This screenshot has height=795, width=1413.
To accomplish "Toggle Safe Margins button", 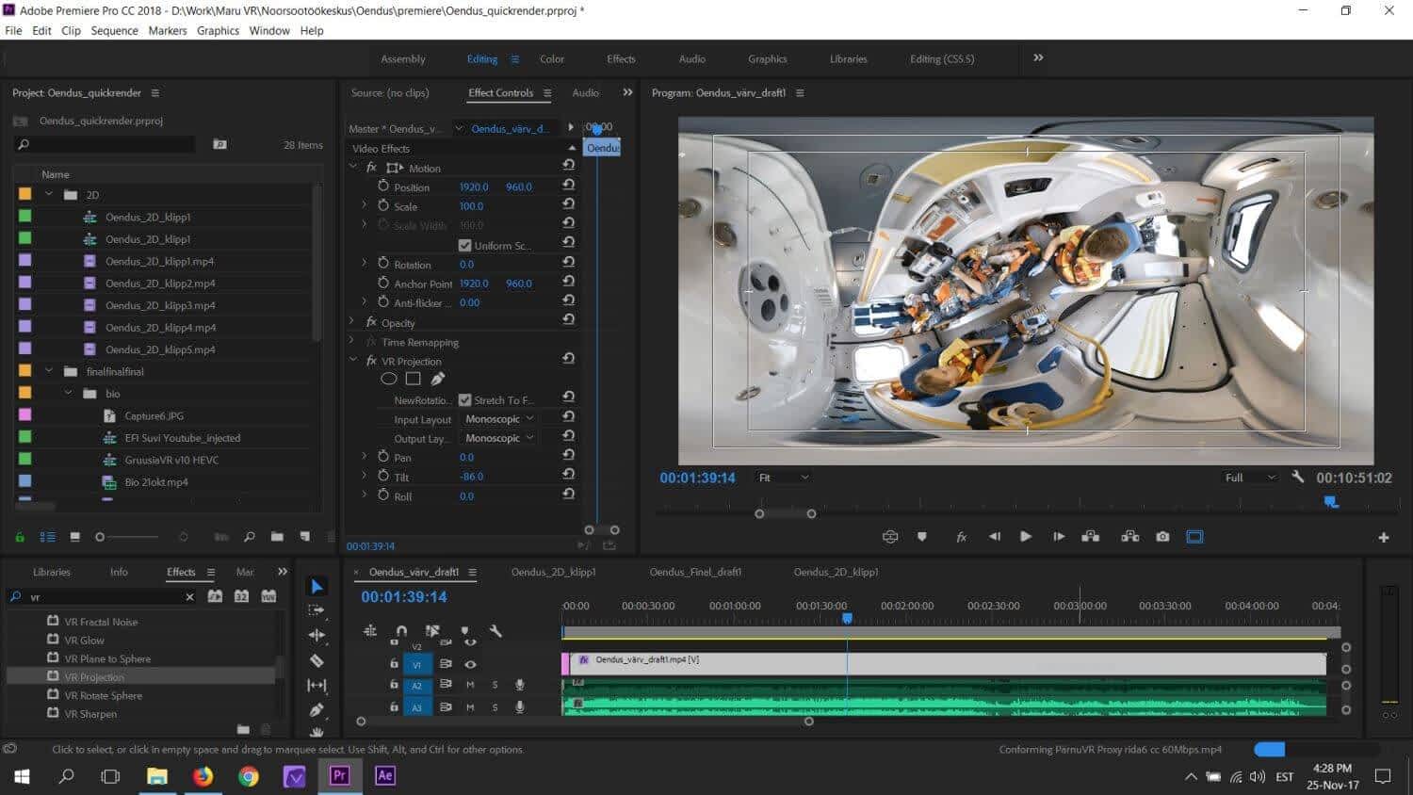I will pyautogui.click(x=1194, y=537).
